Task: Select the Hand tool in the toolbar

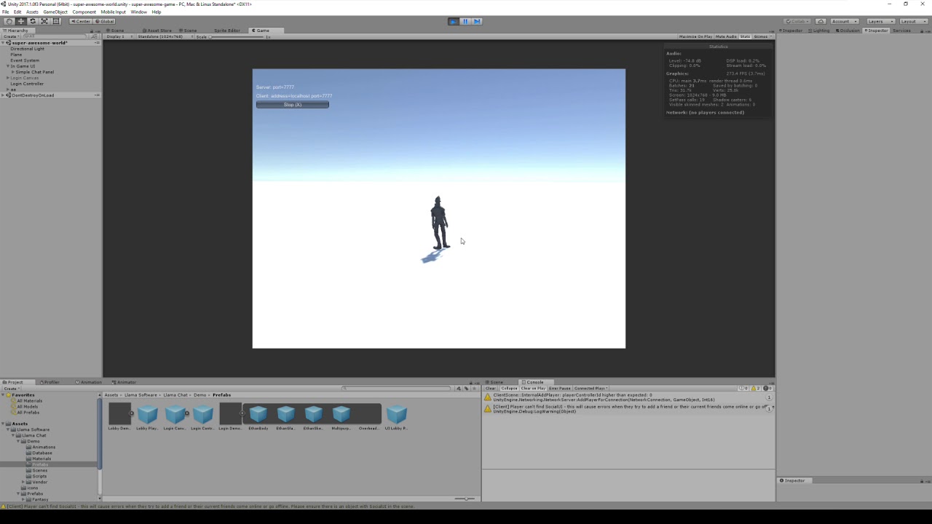Action: coord(9,21)
